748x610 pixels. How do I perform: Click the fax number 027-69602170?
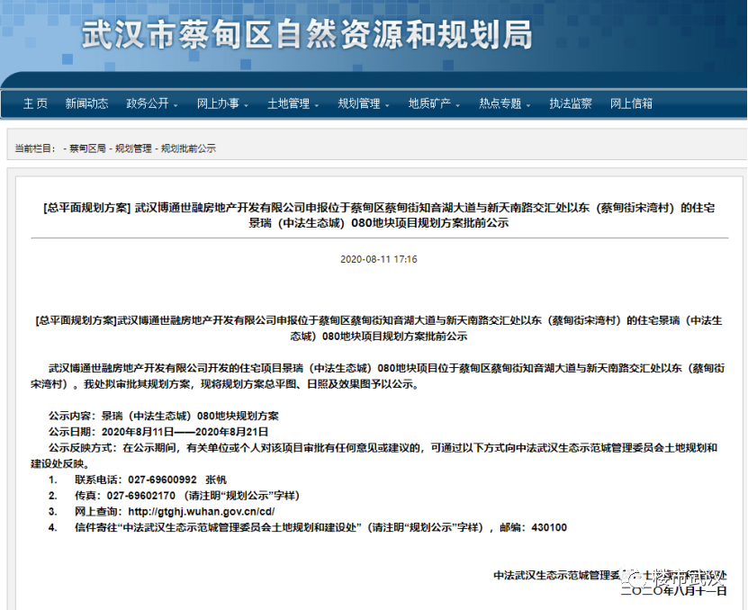141,496
